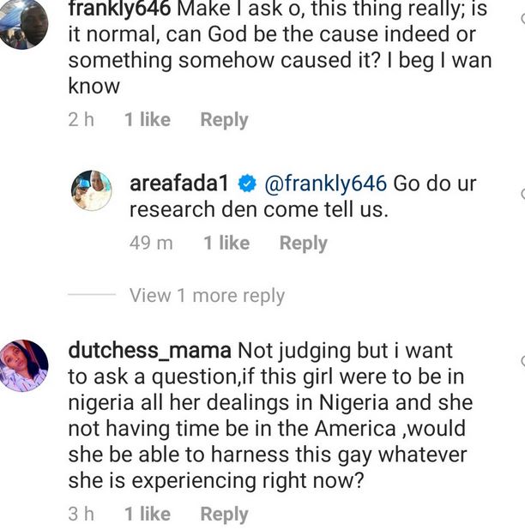View "1 like" on areafada1's reply
Image resolution: width=525 pixels, height=530 pixels.
pos(226,244)
